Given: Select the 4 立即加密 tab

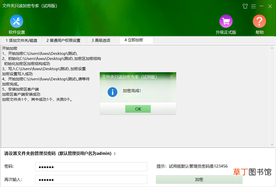Looking at the screenshot, I should (136, 40).
